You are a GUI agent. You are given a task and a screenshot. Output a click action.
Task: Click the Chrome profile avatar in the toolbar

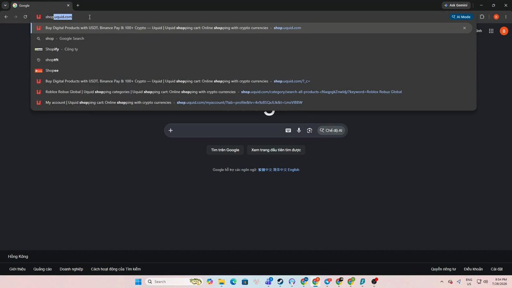[496, 17]
